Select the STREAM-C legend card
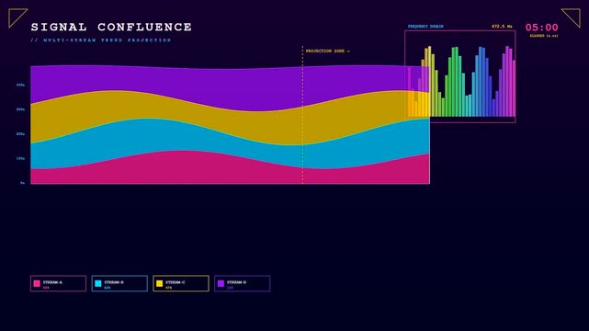Image resolution: width=589 pixels, height=331 pixels. point(181,283)
